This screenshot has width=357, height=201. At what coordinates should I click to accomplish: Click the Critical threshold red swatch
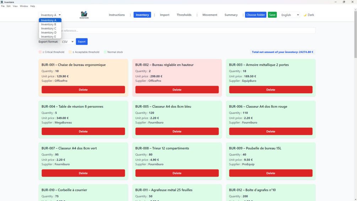pyautogui.click(x=40, y=52)
